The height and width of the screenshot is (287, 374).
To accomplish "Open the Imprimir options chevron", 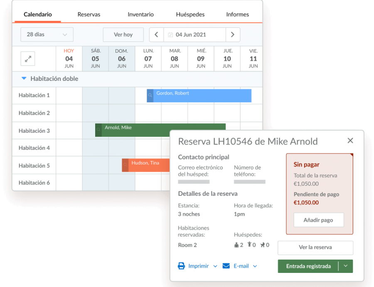I will click(x=215, y=266).
